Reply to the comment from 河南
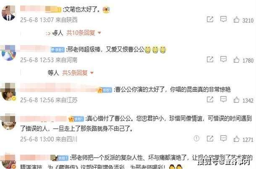The width and height of the screenshot is (256, 169). [x=223, y=59]
